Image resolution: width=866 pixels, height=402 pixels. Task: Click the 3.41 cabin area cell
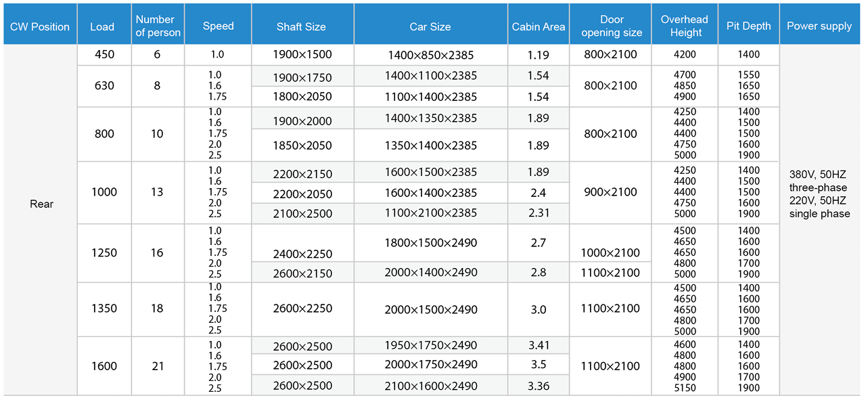click(x=539, y=345)
